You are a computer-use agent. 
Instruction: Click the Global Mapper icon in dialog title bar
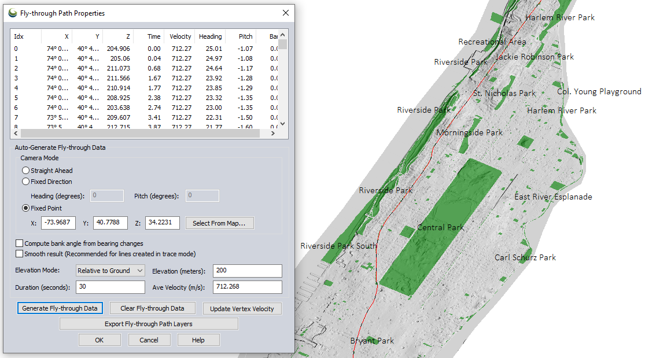tap(13, 13)
